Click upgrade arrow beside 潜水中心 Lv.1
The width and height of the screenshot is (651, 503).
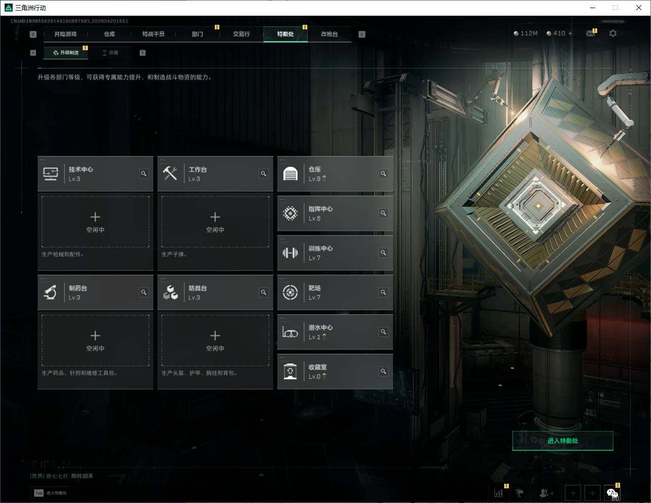(324, 337)
